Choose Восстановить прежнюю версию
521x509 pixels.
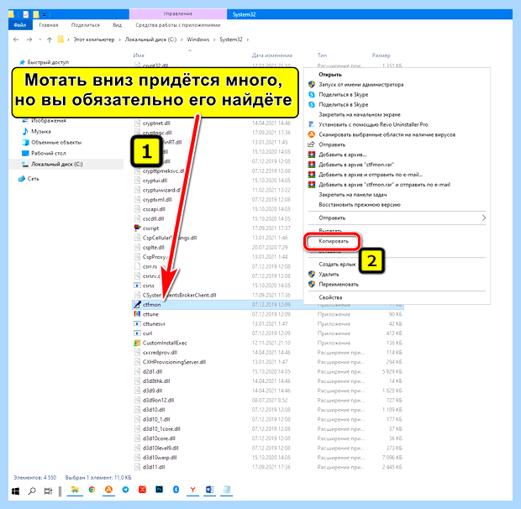360,205
